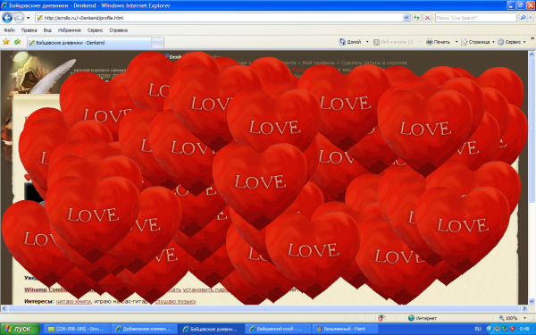
Task: Follow the Мой профиль breadcrumb link
Action: (318, 63)
